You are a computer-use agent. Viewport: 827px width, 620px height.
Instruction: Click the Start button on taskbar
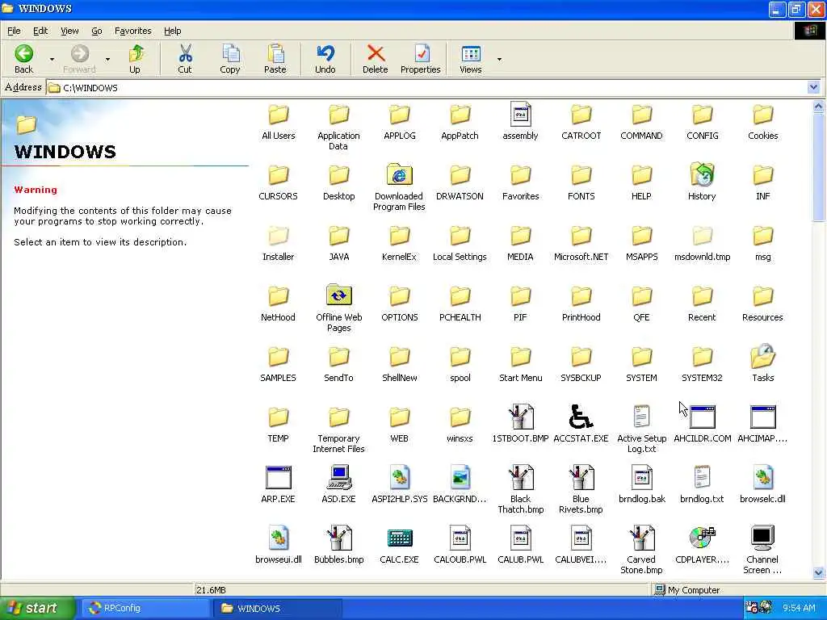[37, 608]
